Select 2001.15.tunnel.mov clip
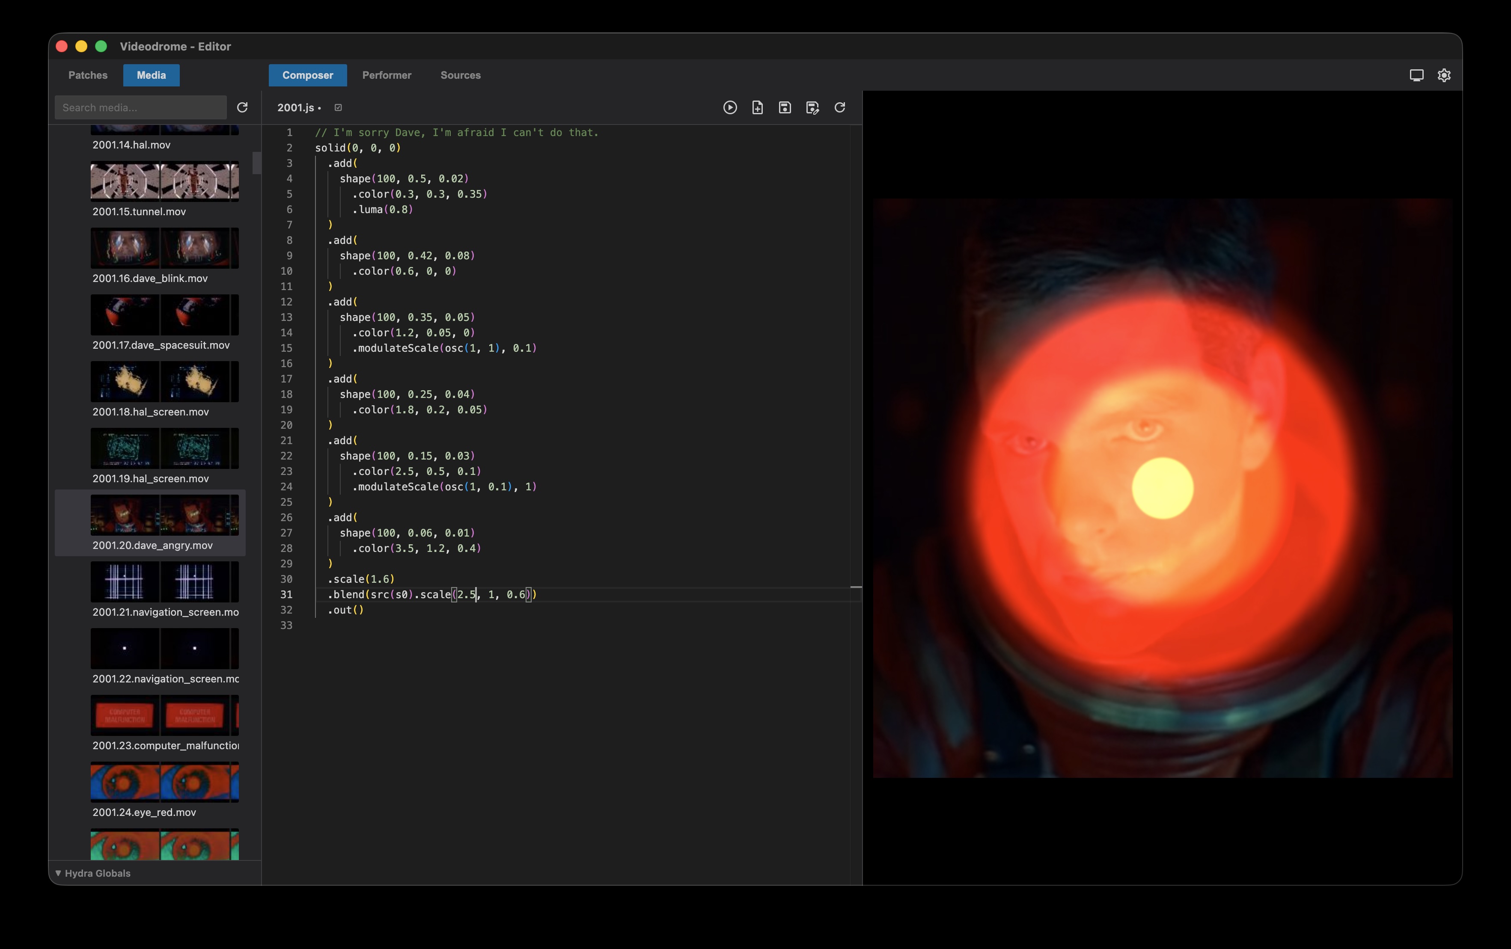 tap(164, 182)
